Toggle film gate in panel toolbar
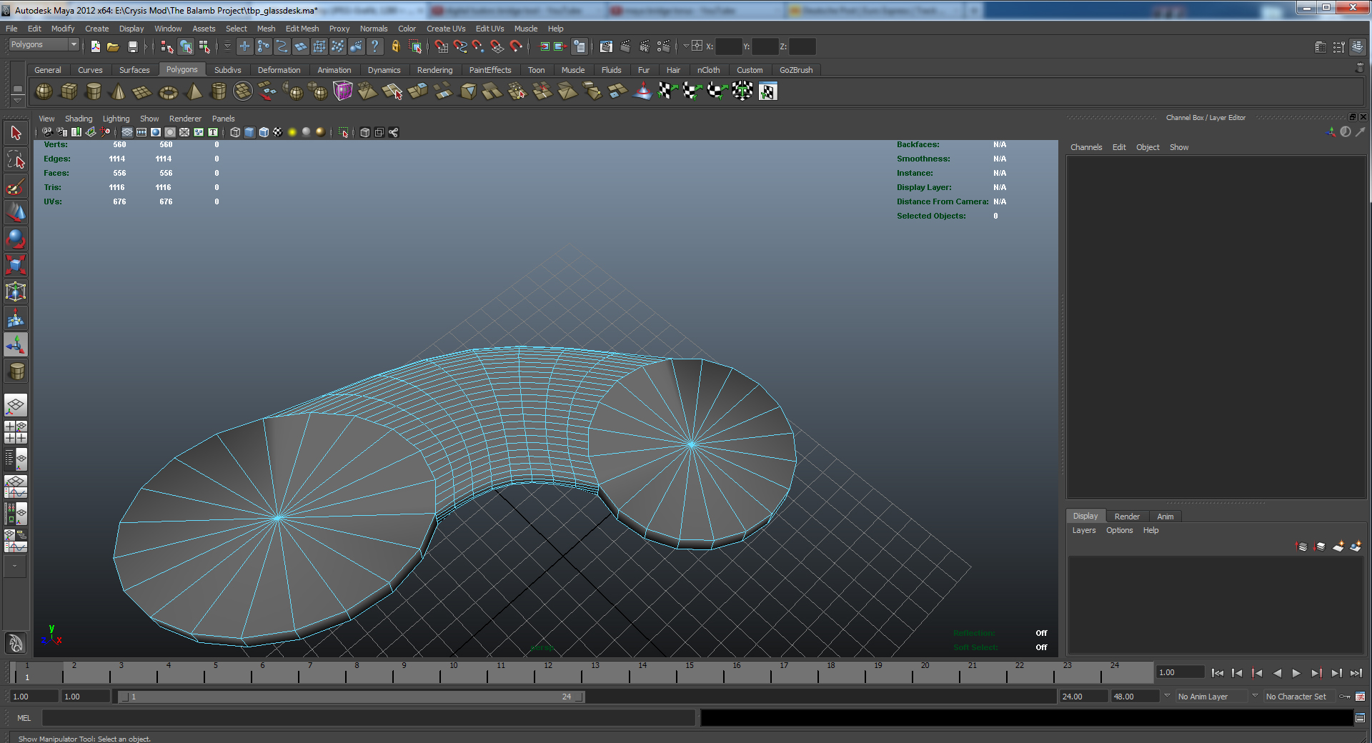 141,132
